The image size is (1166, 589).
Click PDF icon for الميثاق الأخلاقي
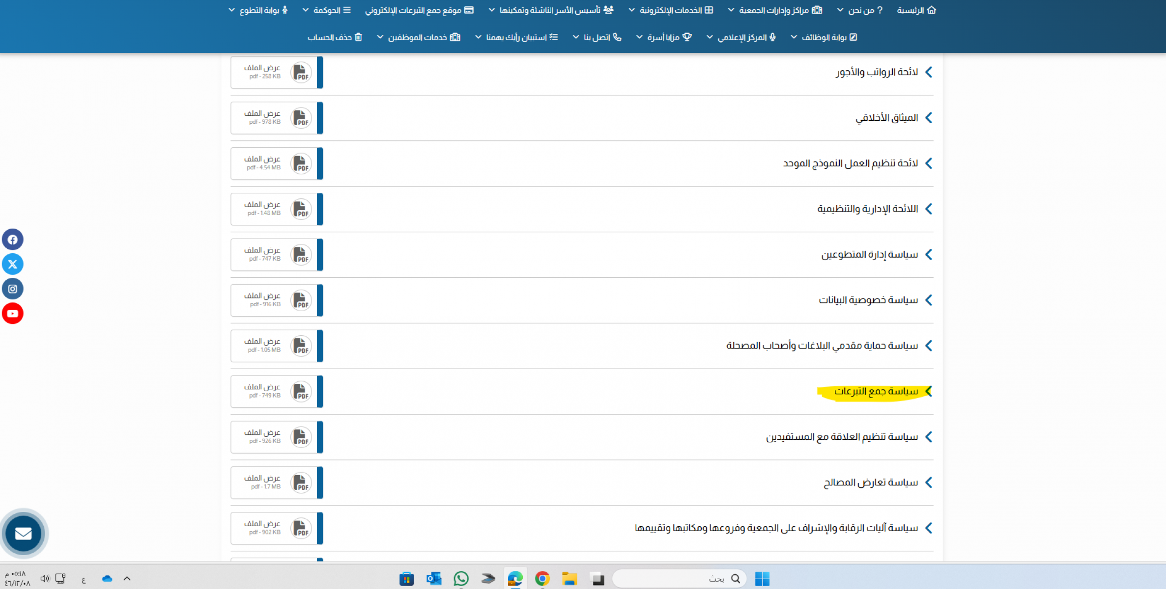click(301, 118)
